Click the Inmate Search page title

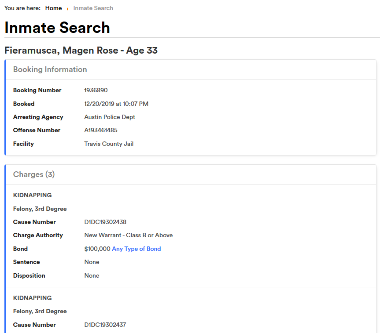(x=57, y=28)
